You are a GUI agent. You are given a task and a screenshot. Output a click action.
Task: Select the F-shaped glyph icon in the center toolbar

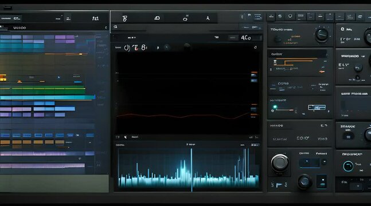pos(125,18)
